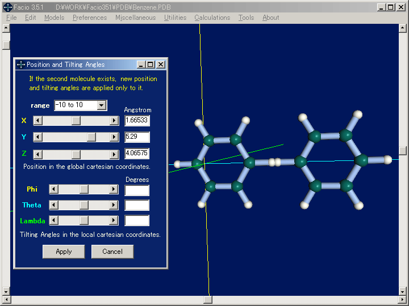Image resolution: width=409 pixels, height=306 pixels.
Task: Click the Theta slider thumb
Action: coord(84,205)
